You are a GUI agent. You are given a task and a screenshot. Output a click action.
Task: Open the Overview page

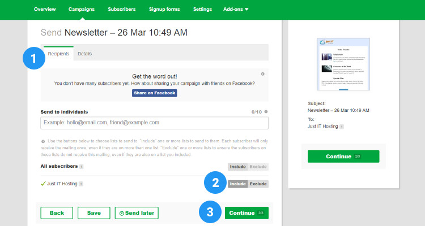tap(45, 9)
